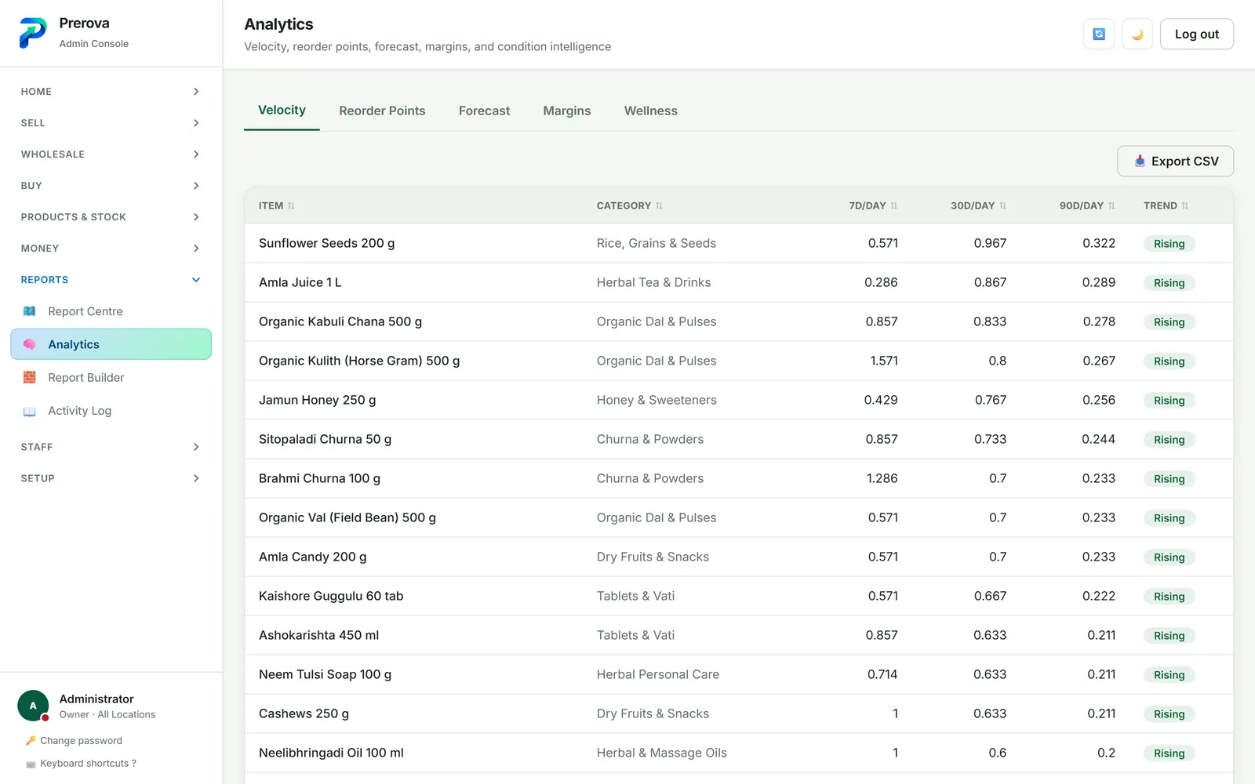The image size is (1255, 784).
Task: Sort by CATEGORY column sort icon
Action: coord(659,205)
